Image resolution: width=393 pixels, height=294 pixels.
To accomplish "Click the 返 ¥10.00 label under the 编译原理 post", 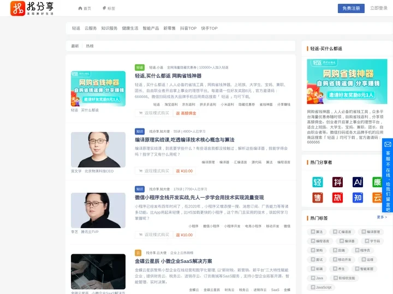I will pos(184,171).
